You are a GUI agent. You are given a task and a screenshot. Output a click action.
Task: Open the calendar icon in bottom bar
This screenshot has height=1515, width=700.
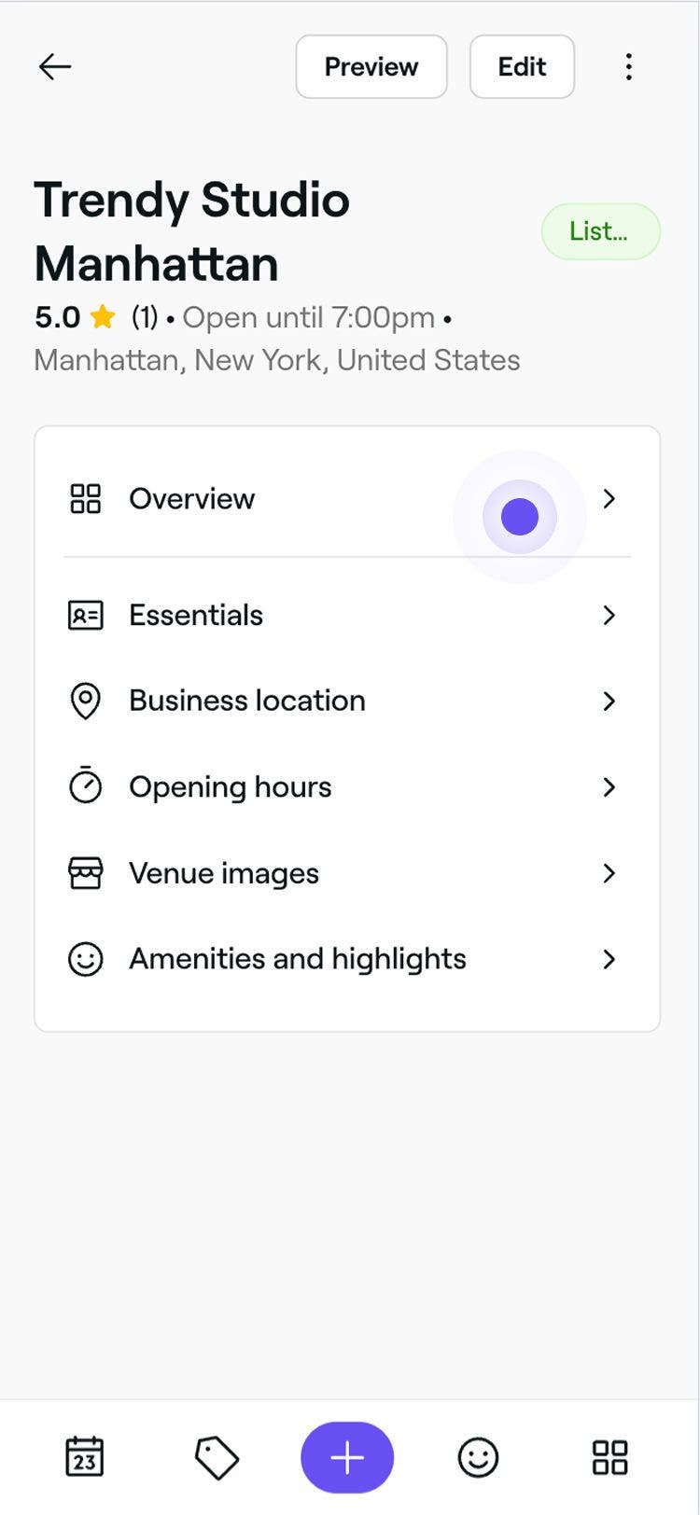point(85,1457)
